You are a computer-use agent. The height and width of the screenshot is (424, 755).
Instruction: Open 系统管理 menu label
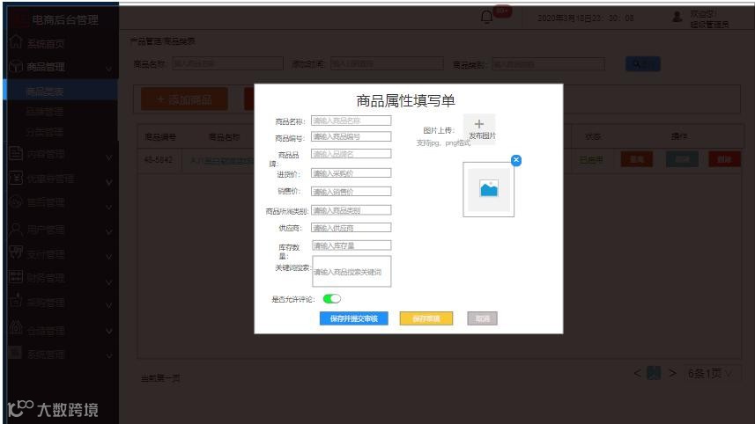(x=45, y=355)
